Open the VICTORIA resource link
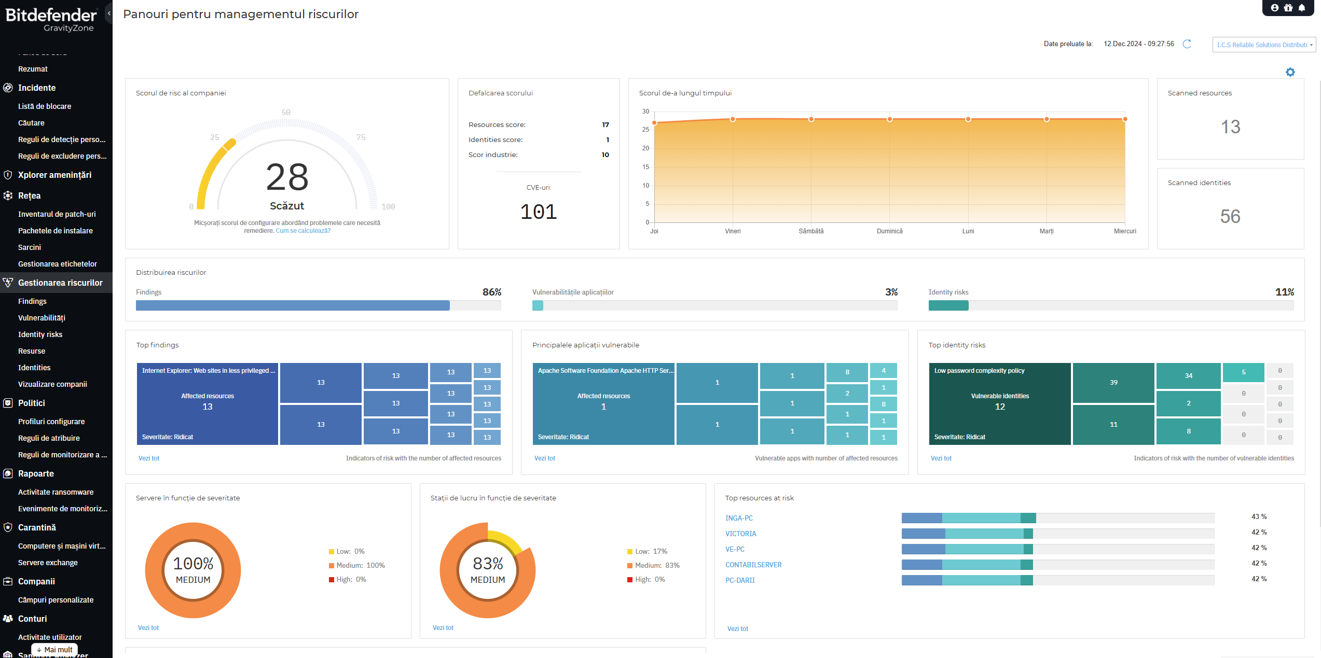The image size is (1321, 658). pos(740,534)
